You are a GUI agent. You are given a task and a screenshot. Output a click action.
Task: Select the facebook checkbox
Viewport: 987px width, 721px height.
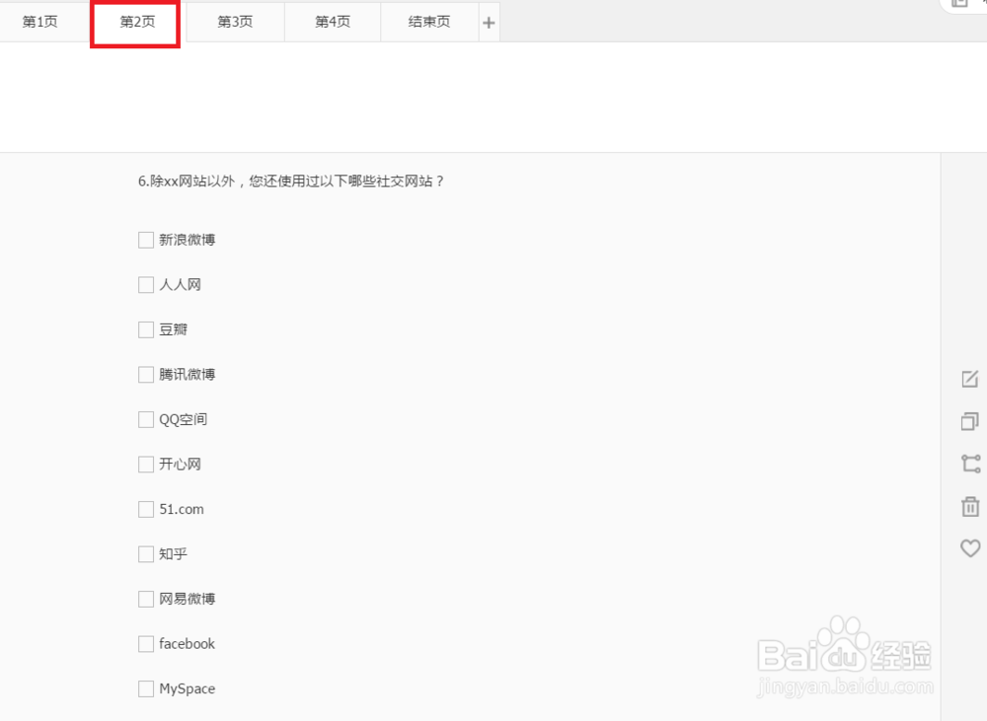click(x=145, y=643)
